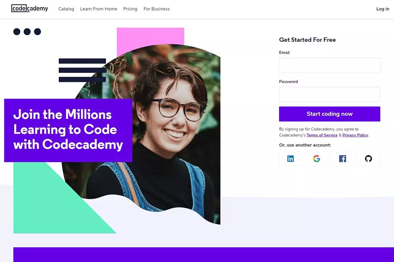The image size is (394, 262).
Task: Focus the Email input field
Action: (329, 65)
